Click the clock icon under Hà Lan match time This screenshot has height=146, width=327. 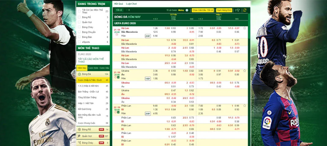[x=117, y=35]
